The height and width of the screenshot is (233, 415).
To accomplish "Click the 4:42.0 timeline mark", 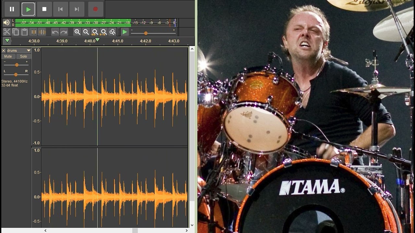I will (x=146, y=41).
